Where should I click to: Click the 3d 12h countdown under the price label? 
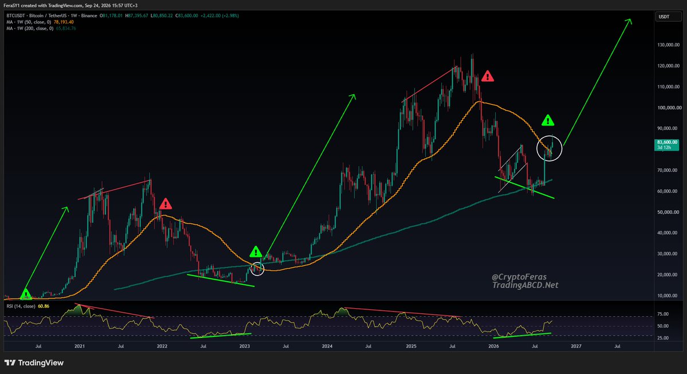(x=664, y=148)
